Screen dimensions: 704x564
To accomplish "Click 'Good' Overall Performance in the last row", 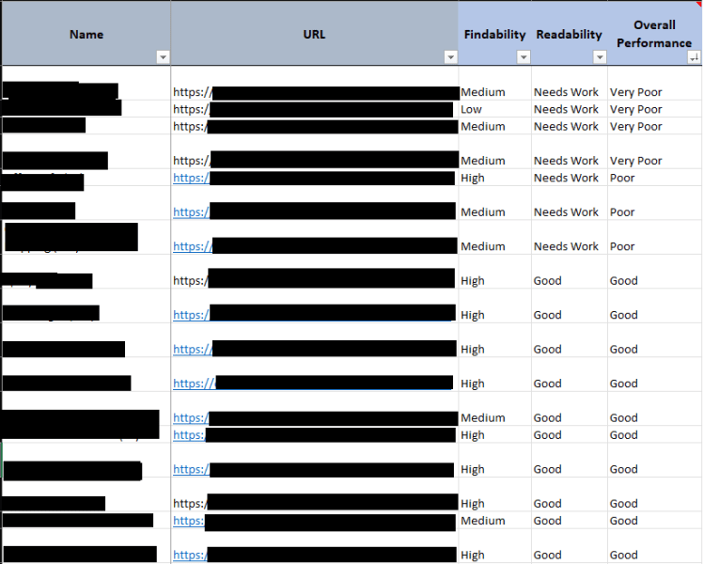I will pyautogui.click(x=623, y=555).
